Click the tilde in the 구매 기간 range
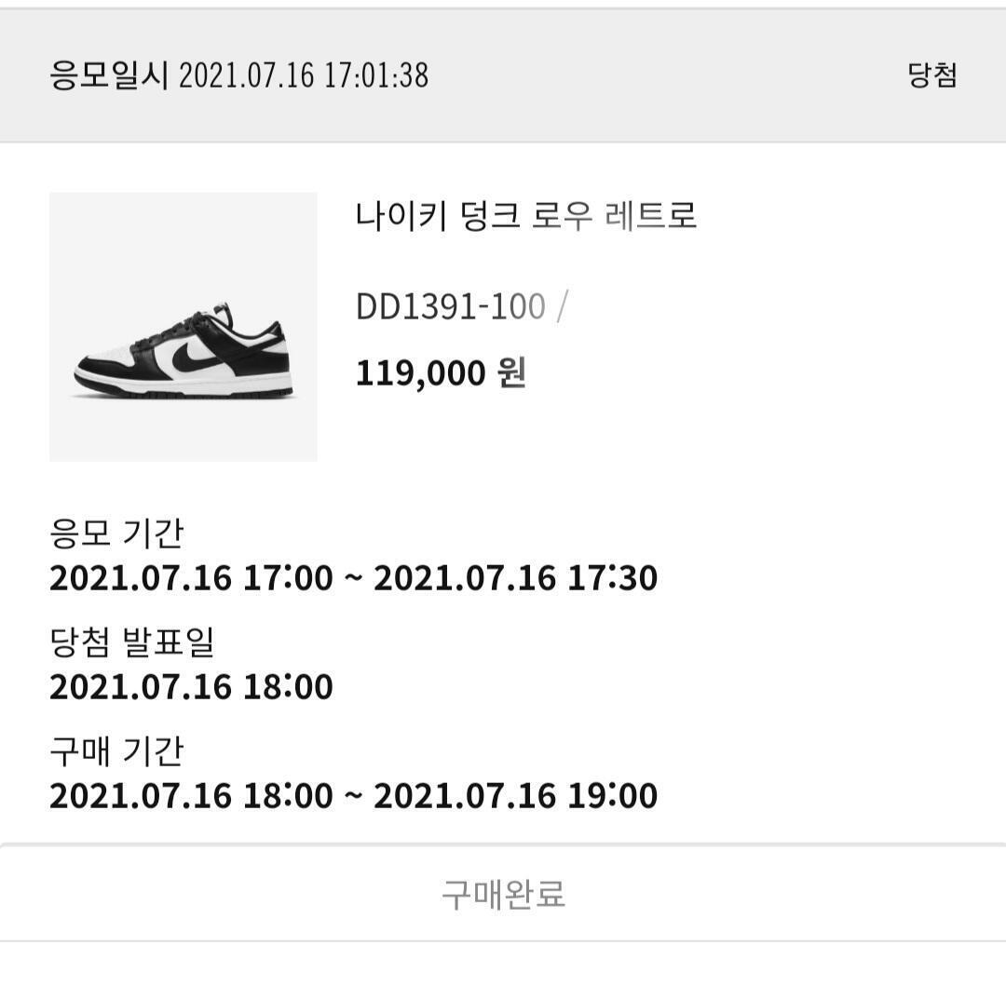 coord(353,796)
